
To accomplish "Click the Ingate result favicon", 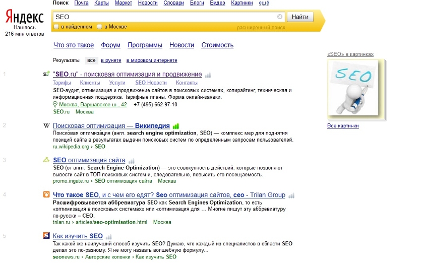I will 46,160.
